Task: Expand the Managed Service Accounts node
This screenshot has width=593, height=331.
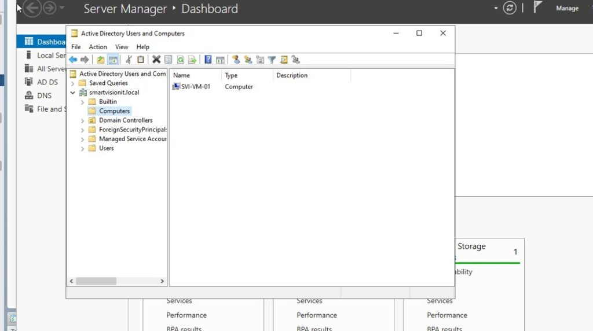Action: coord(82,139)
